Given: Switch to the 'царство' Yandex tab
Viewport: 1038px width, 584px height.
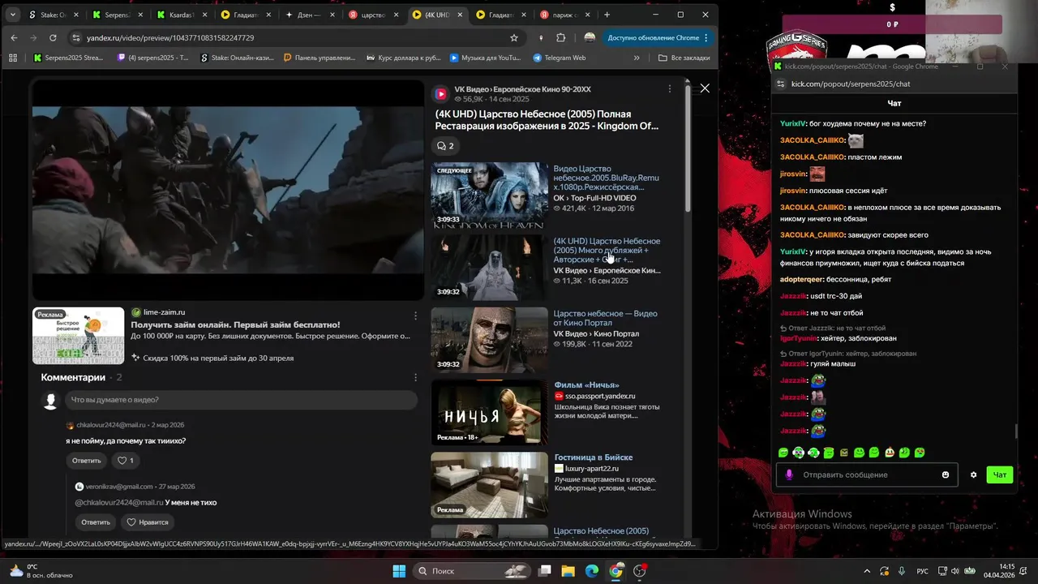Looking at the screenshot, I should 374,15.
